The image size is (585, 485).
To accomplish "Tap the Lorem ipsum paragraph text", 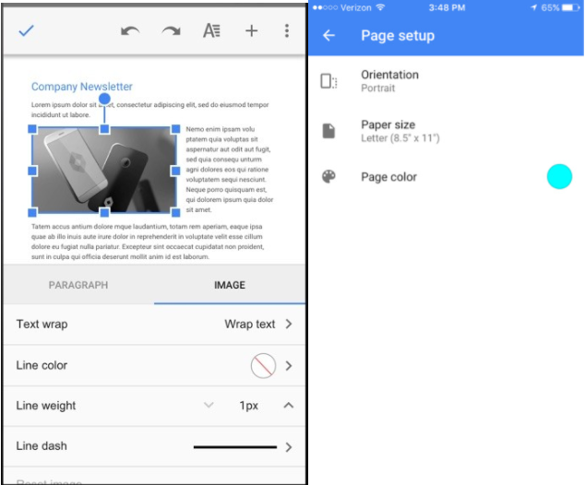I will pyautogui.click(x=149, y=110).
